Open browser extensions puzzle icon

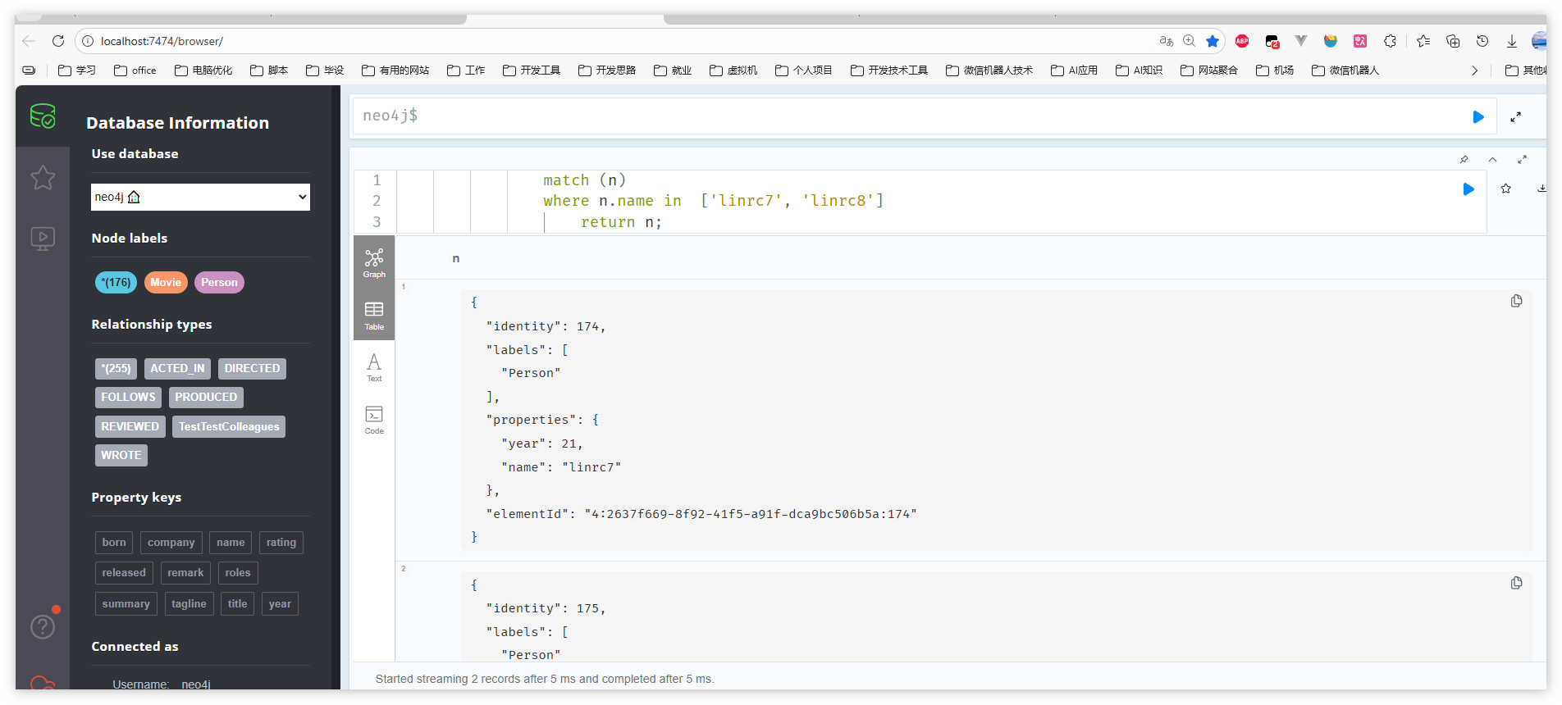tap(1390, 41)
